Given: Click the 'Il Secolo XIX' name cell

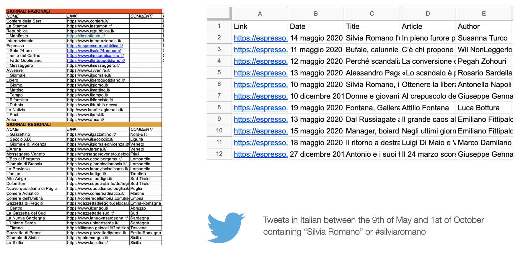Looking at the screenshot, I should pos(36,139).
